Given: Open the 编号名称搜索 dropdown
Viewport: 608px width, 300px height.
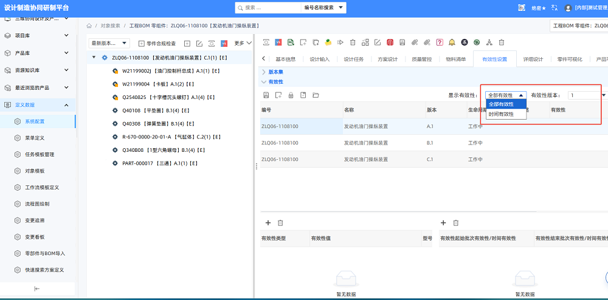Looking at the screenshot, I should tap(323, 8).
